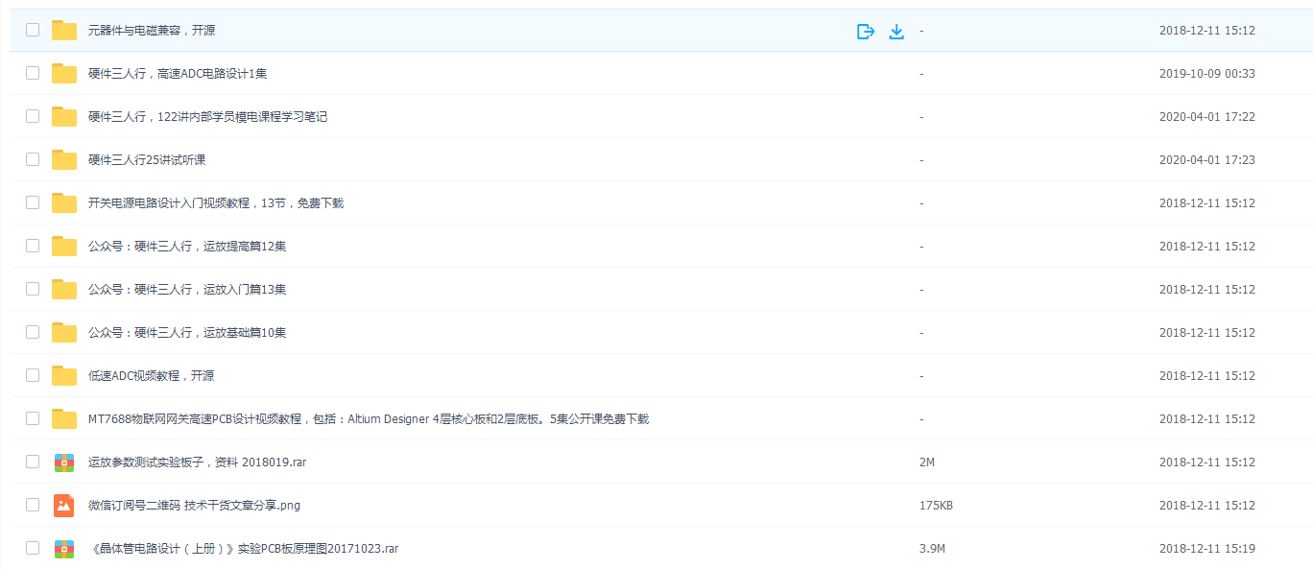Check the box for 开关电源电路设计入门视频教程
1313x569 pixels.
click(x=33, y=202)
